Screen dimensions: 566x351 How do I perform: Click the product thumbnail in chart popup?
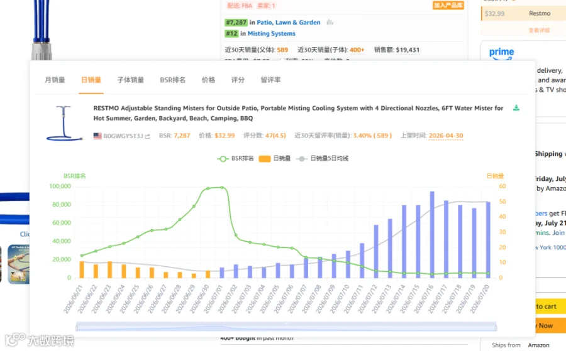(64, 123)
